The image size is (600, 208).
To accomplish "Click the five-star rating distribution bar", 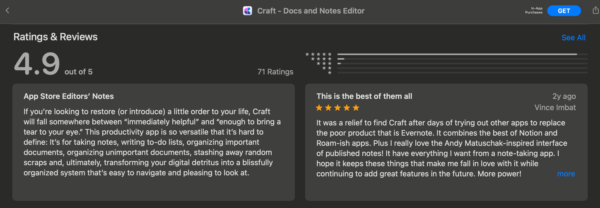I will pyautogui.click(x=462, y=54).
